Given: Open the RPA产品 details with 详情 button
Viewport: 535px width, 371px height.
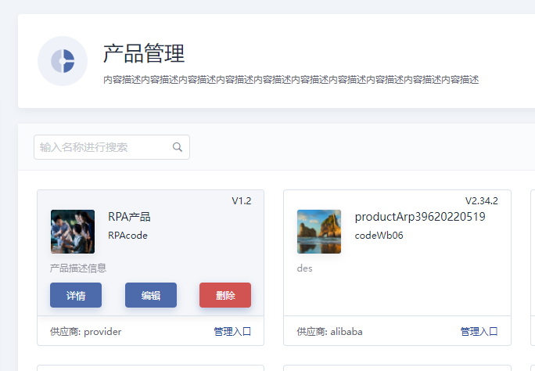Looking at the screenshot, I should click(x=76, y=295).
